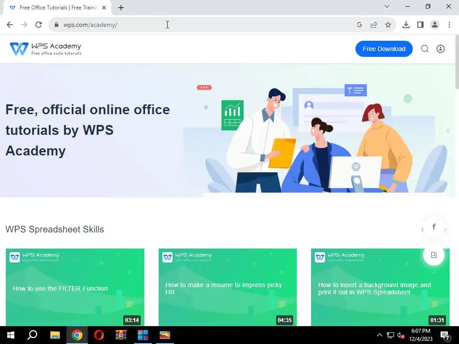Reload the wps.com/academy page
459x344 pixels.
pos(39,25)
